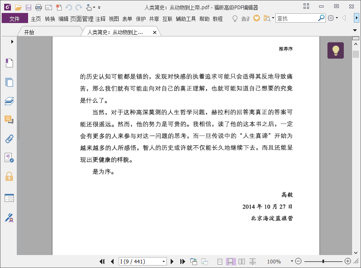Viewport: 361px width, 268px height.
Task: Click the right ribbon scroll arrow
Action: (x=356, y=18)
